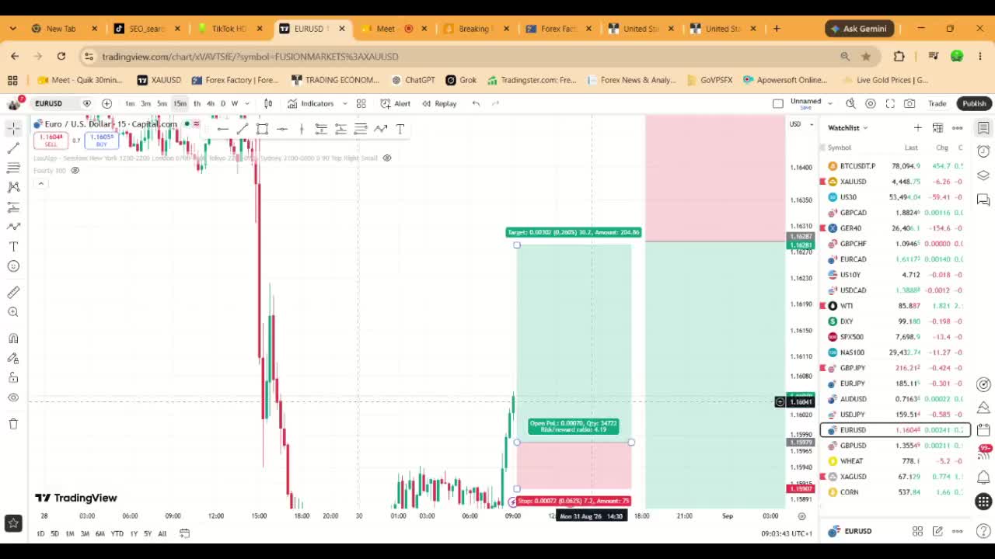Open the forecasting and measurement tools
995x559 pixels.
[x=13, y=207]
